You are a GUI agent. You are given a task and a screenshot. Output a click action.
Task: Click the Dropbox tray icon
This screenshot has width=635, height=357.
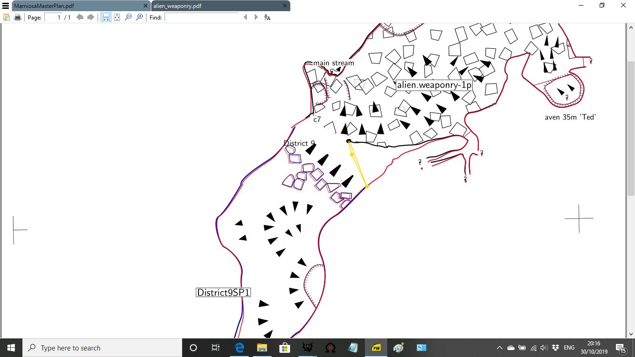(556, 348)
